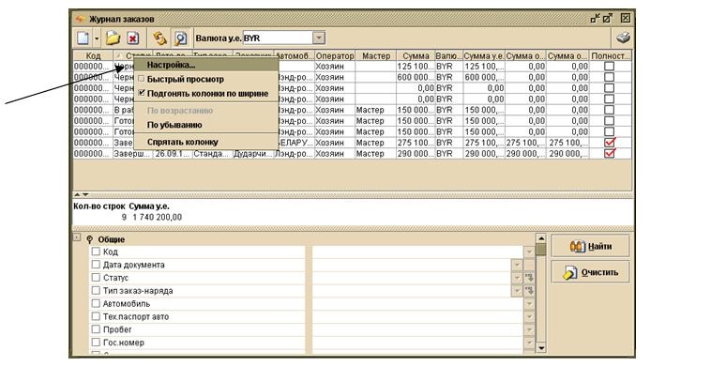
Task: Tick the Код filter checkbox
Action: pyautogui.click(x=96, y=252)
